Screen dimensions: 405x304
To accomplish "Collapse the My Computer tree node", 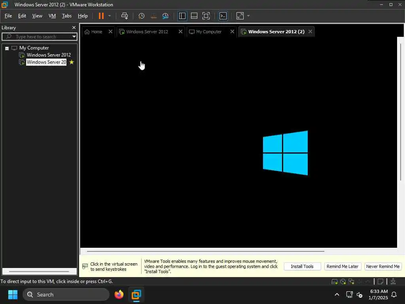I will coord(7,48).
